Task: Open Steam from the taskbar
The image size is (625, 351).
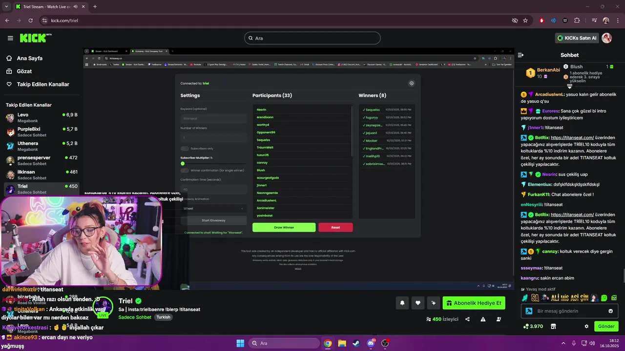Action: click(356, 343)
